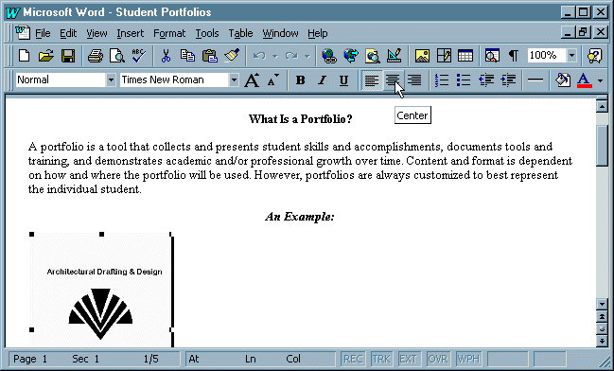Open the View menu

pos(96,34)
